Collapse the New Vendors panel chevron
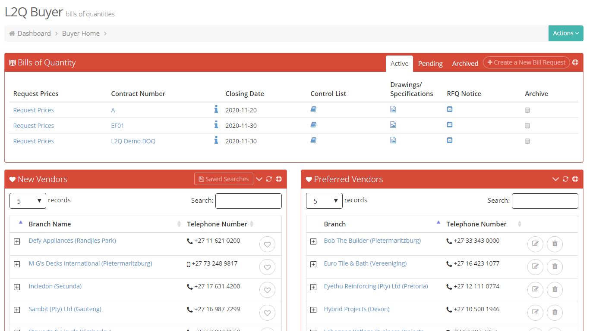The height and width of the screenshot is (331, 593). click(259, 179)
